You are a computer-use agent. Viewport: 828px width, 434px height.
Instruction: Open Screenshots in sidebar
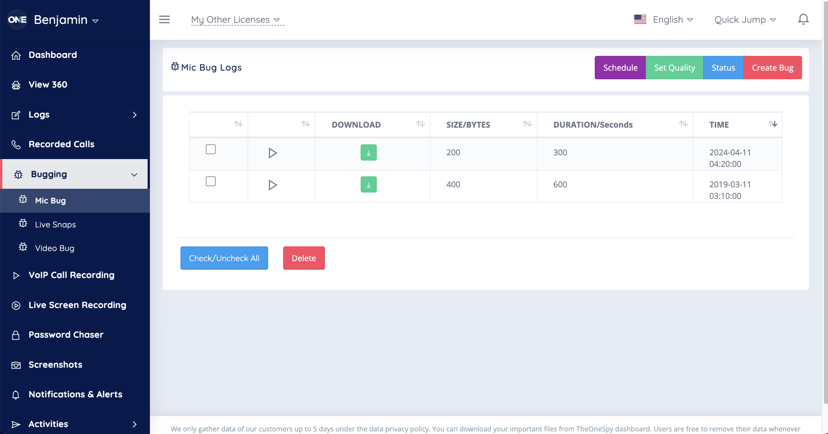click(55, 365)
